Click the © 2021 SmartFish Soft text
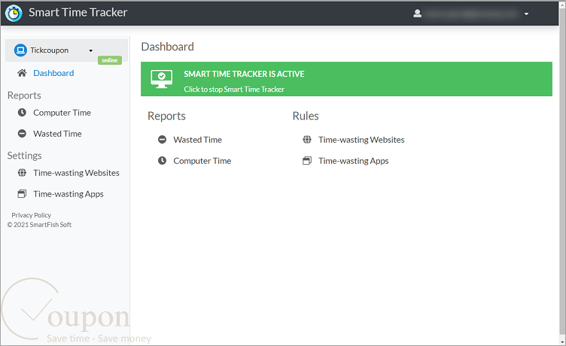Viewport: 566px width, 346px height. coord(39,224)
